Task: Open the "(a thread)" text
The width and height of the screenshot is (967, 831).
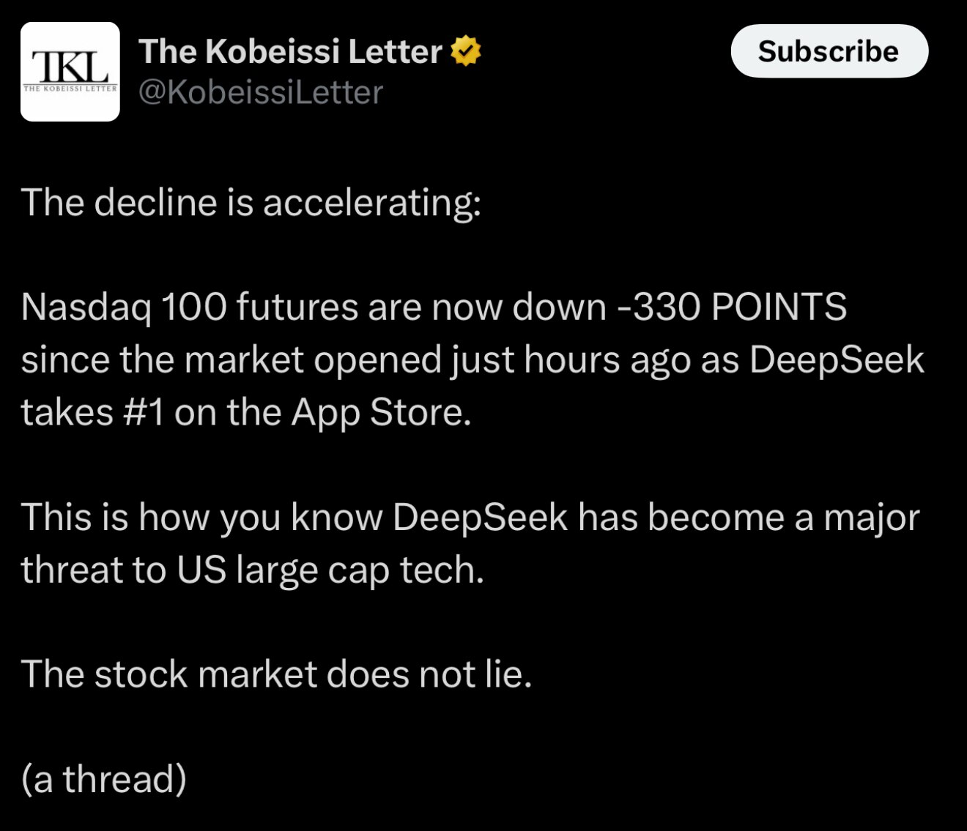Action: pyautogui.click(x=104, y=779)
